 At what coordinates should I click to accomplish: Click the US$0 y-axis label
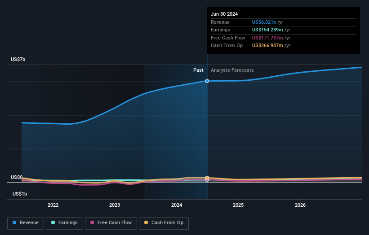(17, 177)
